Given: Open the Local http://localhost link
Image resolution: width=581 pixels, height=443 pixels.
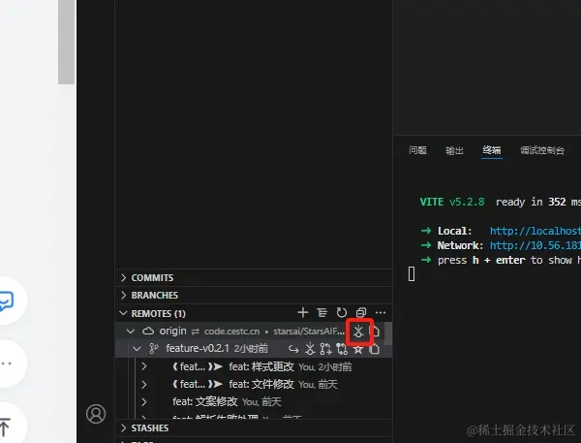Looking at the screenshot, I should pos(535,231).
